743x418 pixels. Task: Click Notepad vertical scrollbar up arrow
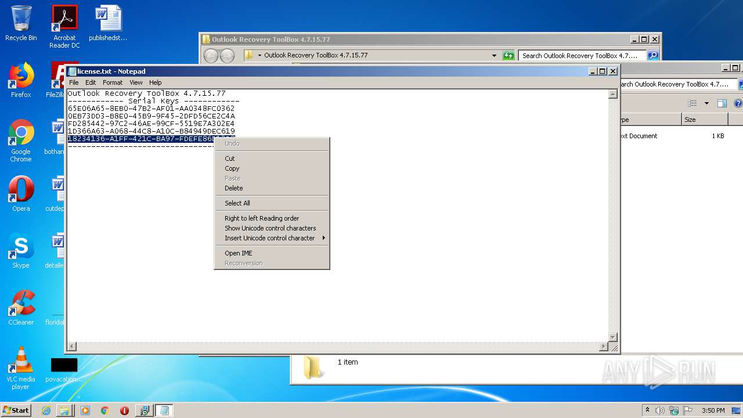click(612, 94)
